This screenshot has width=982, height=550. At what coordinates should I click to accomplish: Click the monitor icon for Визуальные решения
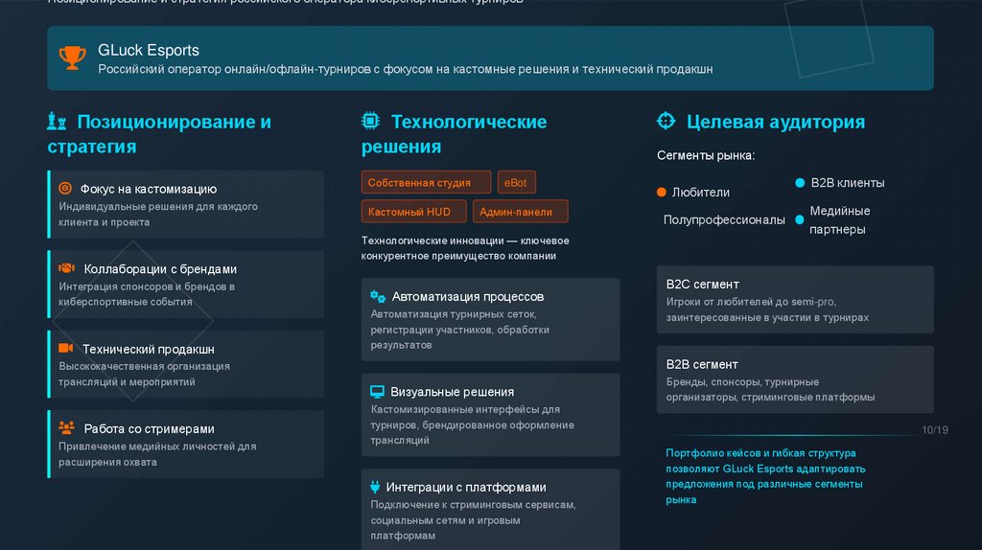click(377, 392)
